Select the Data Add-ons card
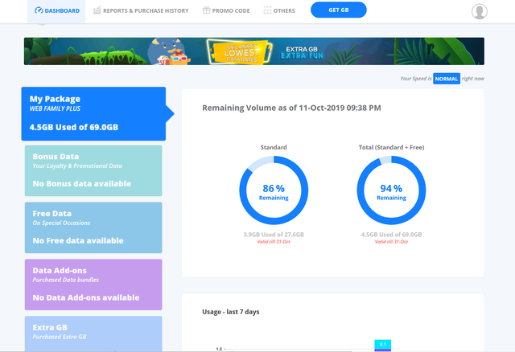Viewport: 515px width, 352px height. point(93,284)
